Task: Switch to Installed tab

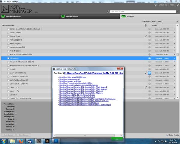Action: point(150,16)
